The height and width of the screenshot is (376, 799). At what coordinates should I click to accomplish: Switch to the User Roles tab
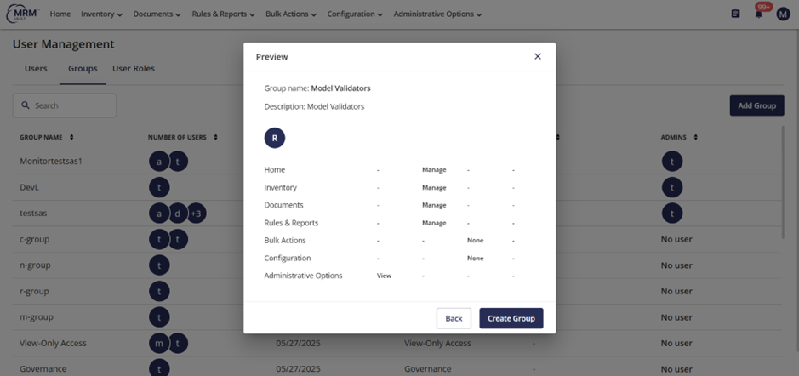click(134, 68)
